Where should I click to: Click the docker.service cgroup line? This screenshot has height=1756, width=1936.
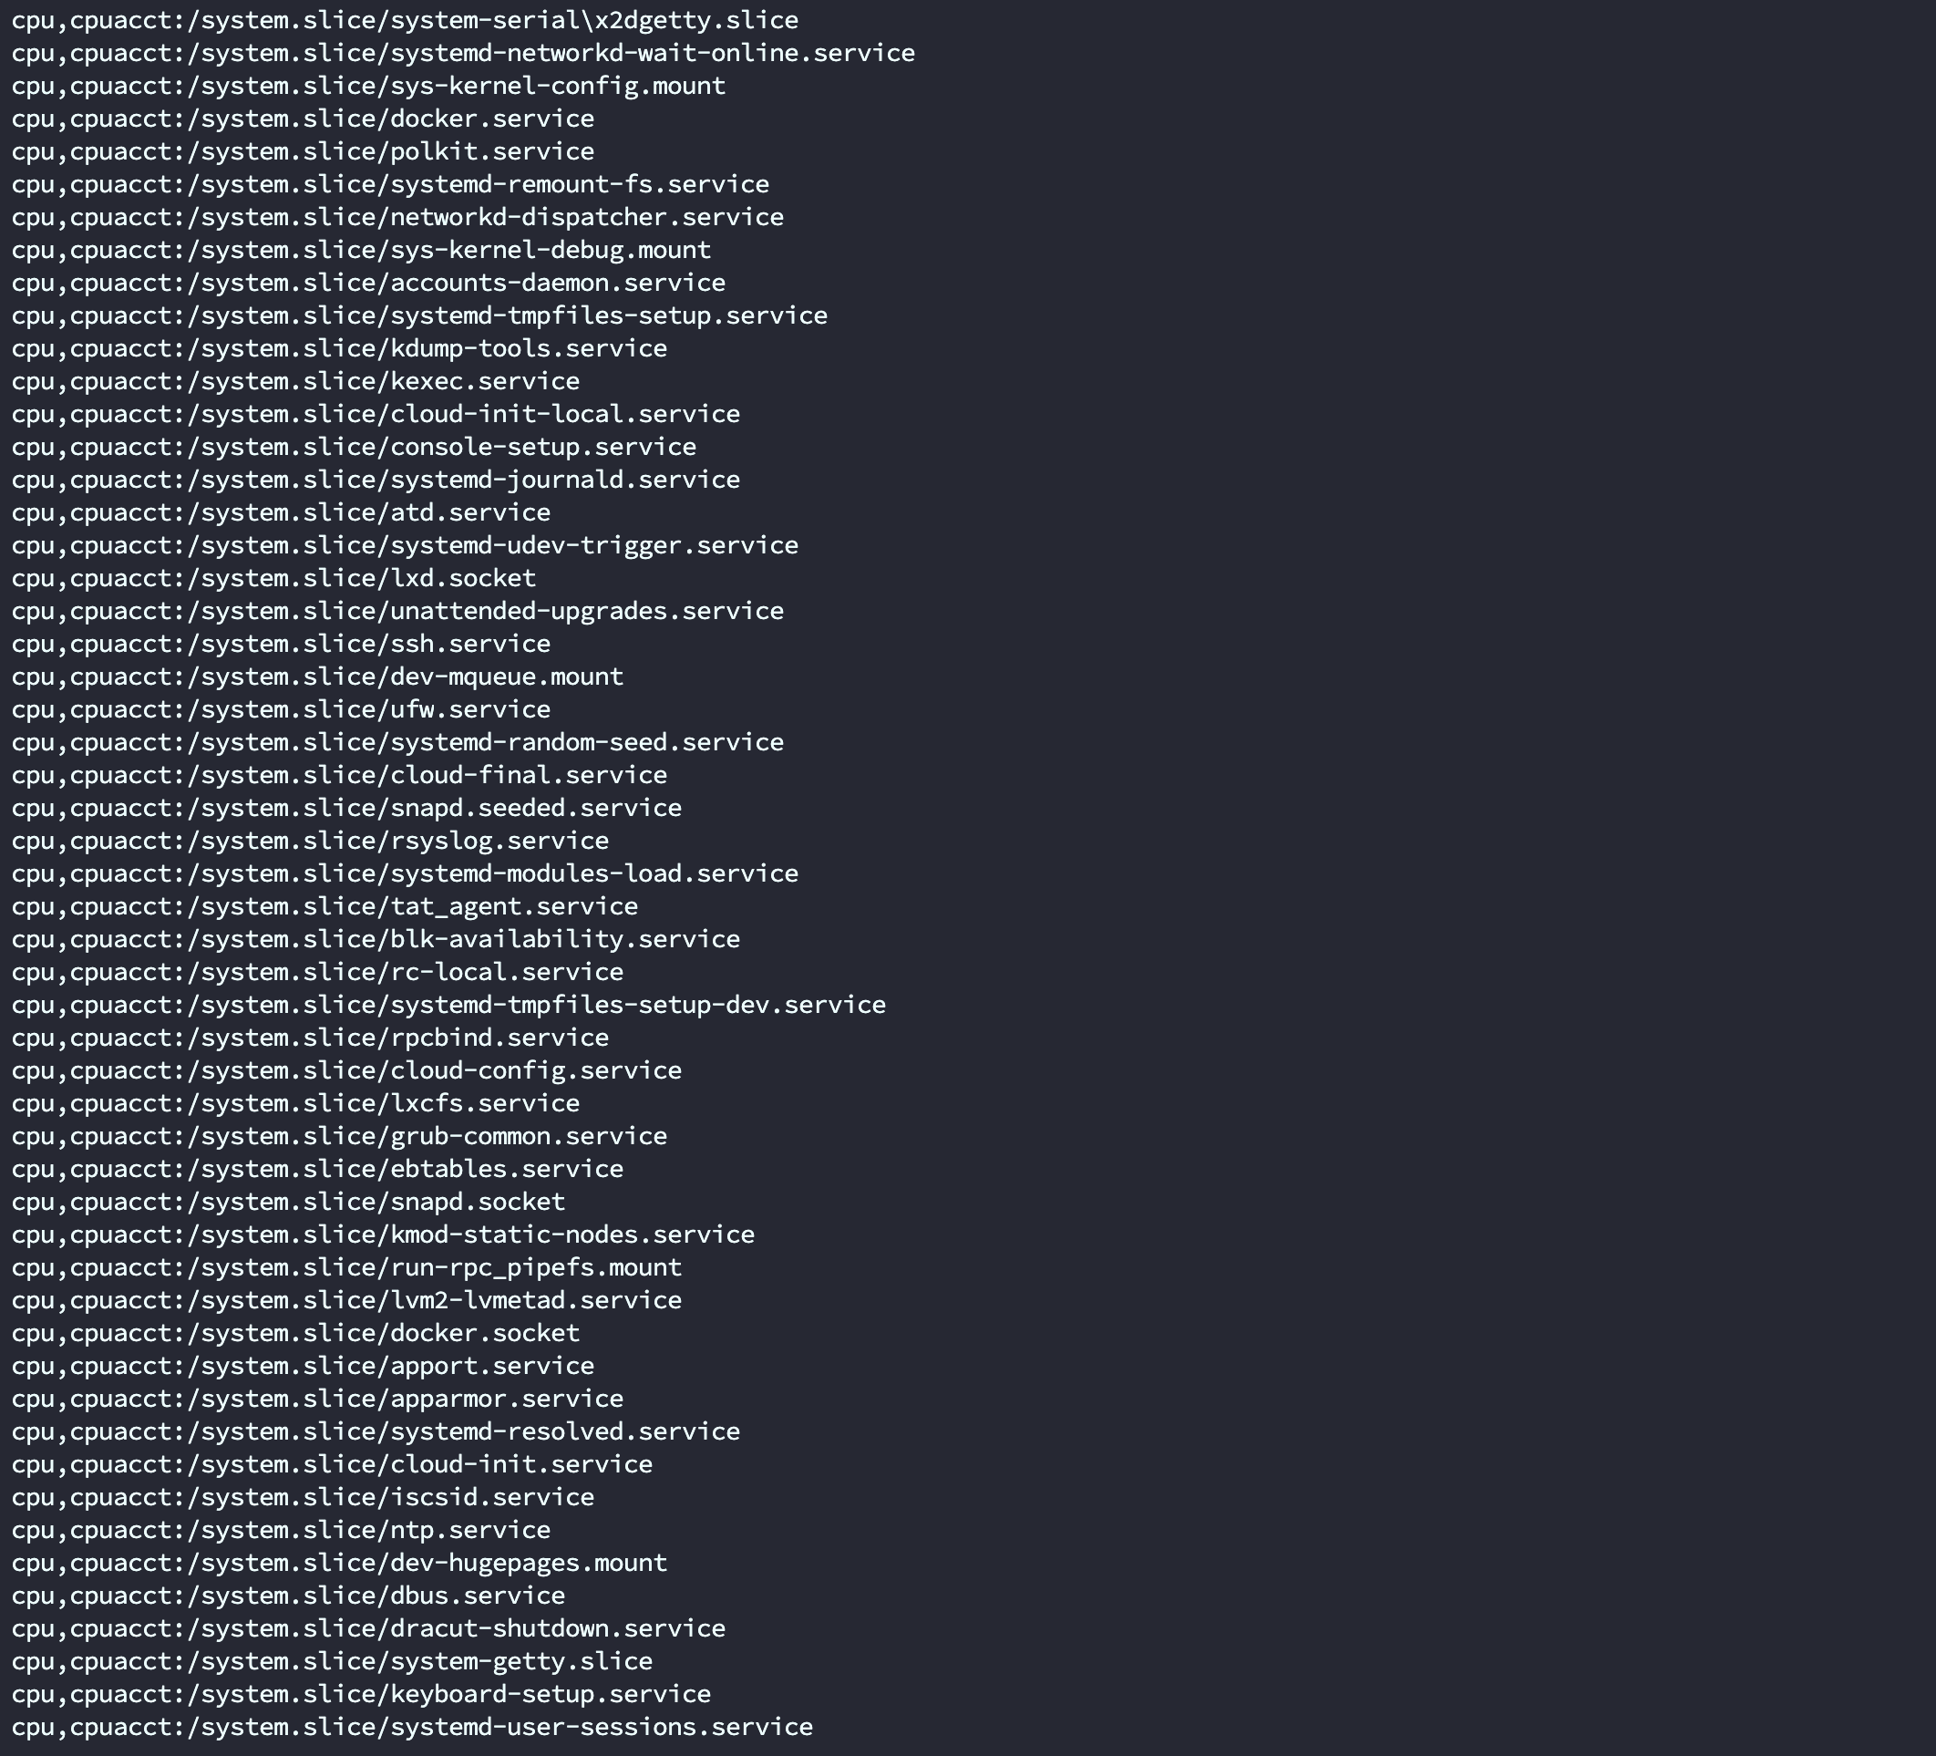point(303,119)
